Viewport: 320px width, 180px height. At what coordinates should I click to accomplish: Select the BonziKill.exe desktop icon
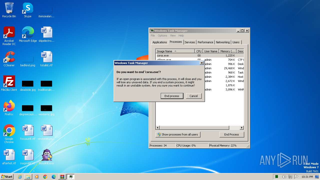coord(46,157)
